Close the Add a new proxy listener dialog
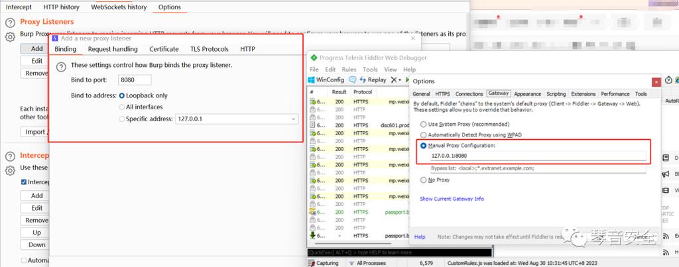Viewport: 679px width, 267px height. pos(412,38)
